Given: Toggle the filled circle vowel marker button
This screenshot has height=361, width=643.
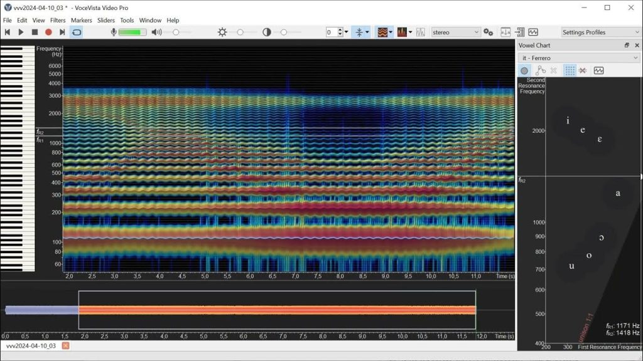Looking at the screenshot, I should point(524,71).
